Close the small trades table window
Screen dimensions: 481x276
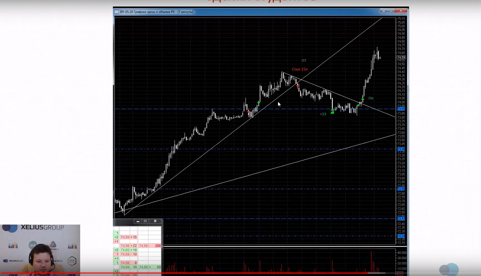tap(155, 221)
